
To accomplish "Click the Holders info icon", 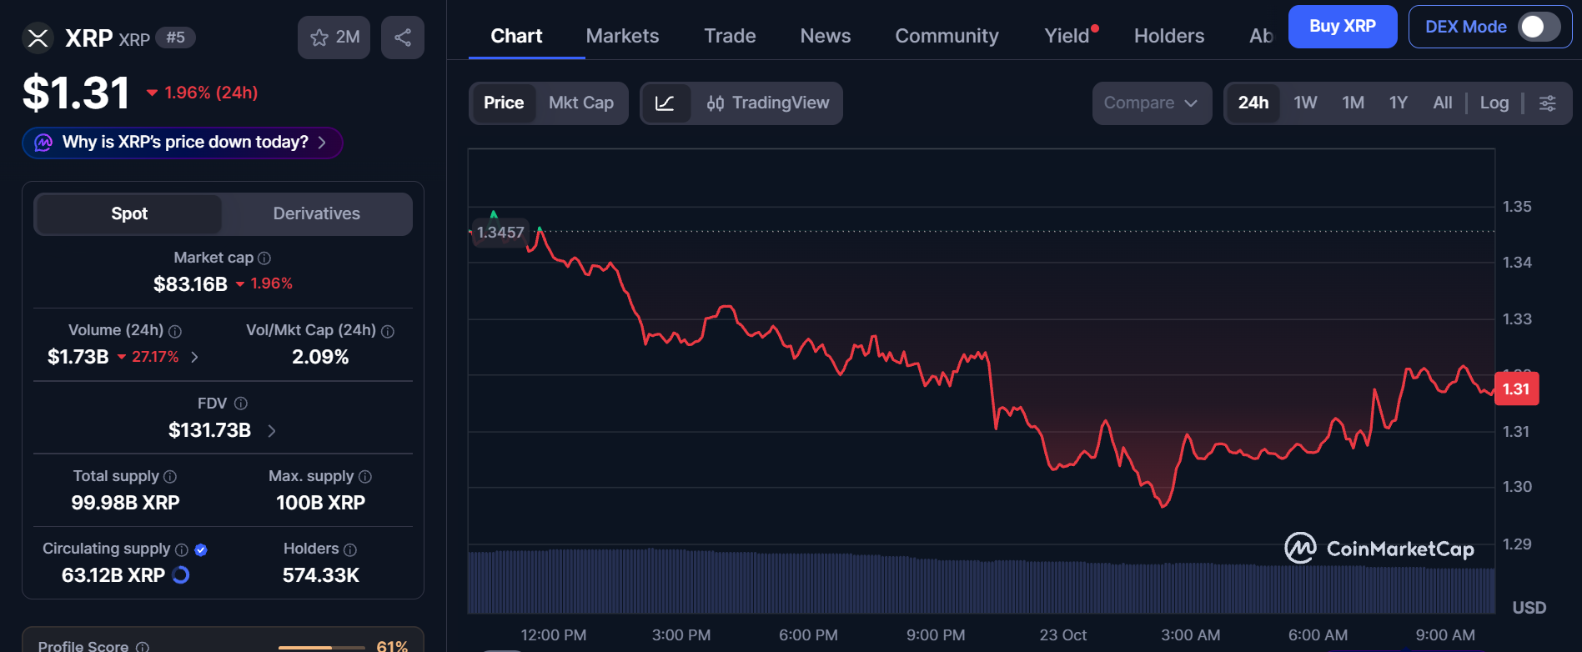I will 350,549.
